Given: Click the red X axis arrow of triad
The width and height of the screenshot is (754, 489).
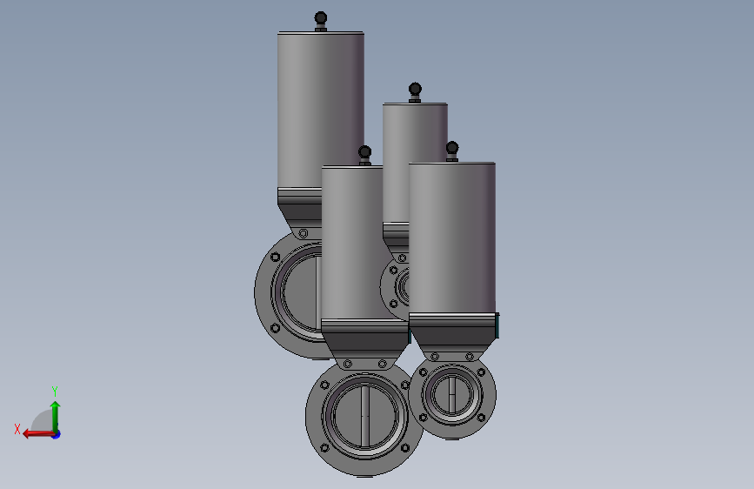Looking at the screenshot, I should point(37,434).
